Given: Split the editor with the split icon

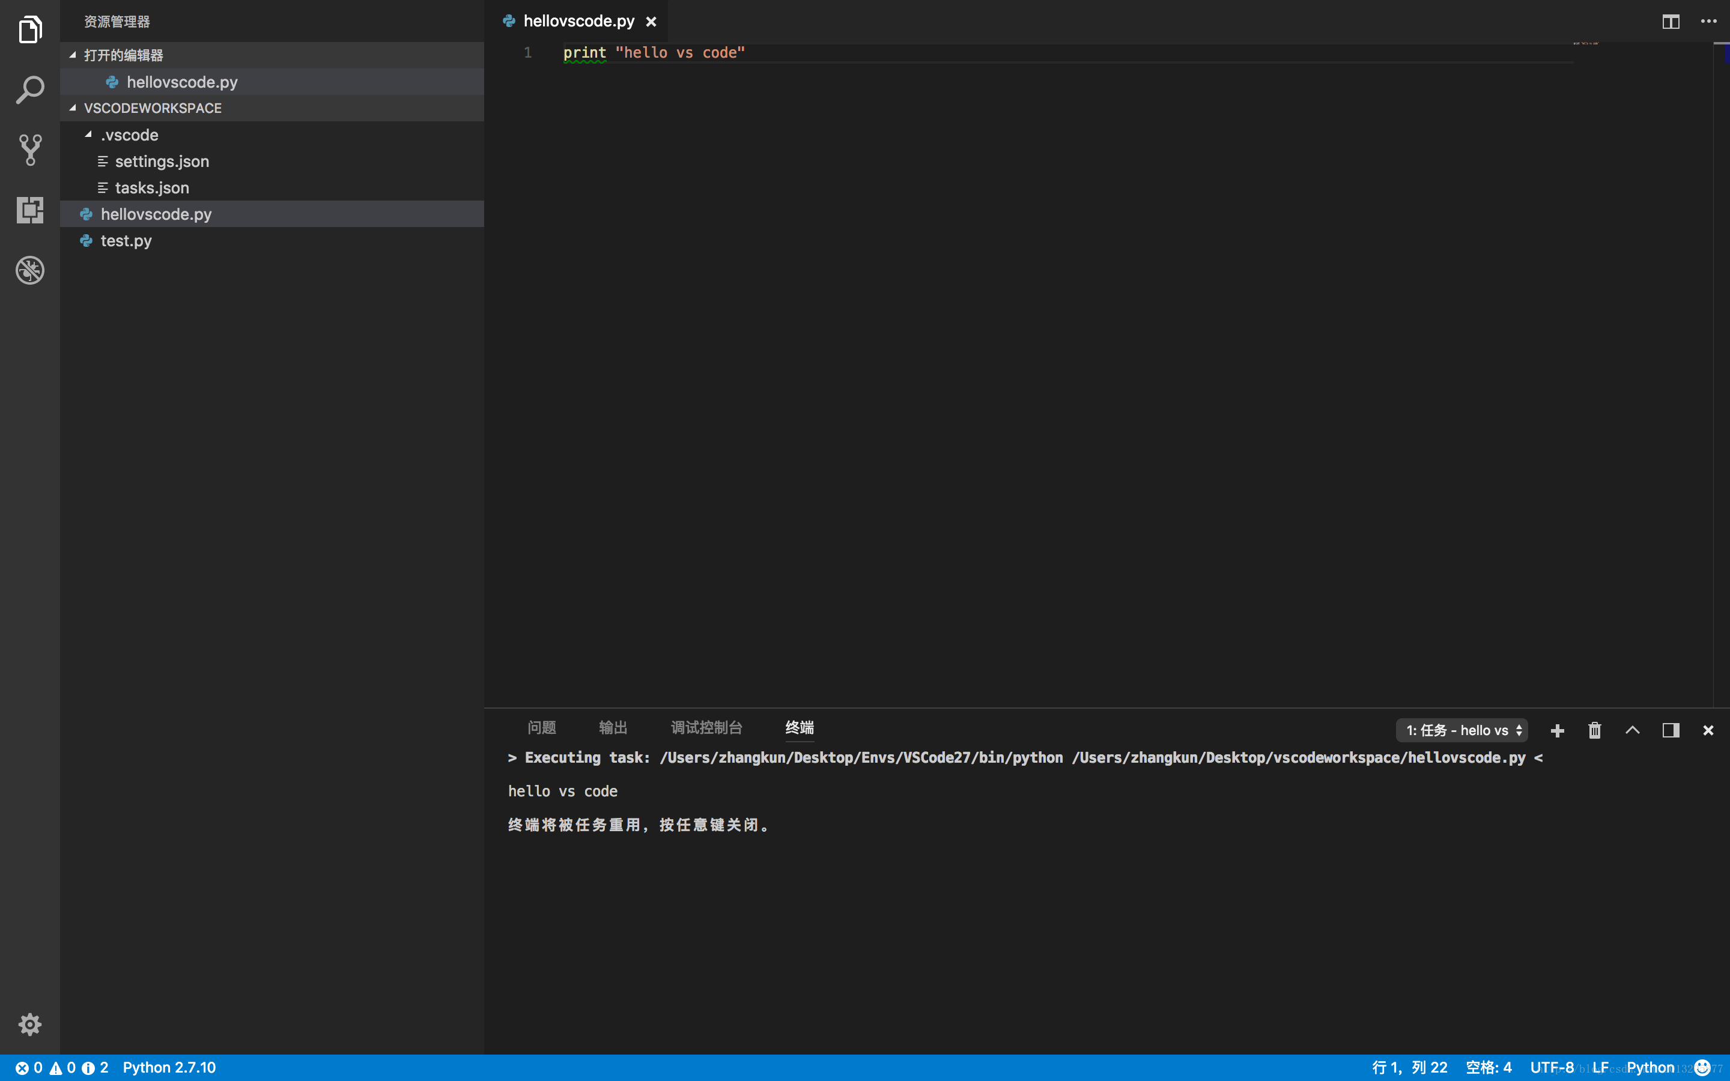Looking at the screenshot, I should click(1671, 22).
